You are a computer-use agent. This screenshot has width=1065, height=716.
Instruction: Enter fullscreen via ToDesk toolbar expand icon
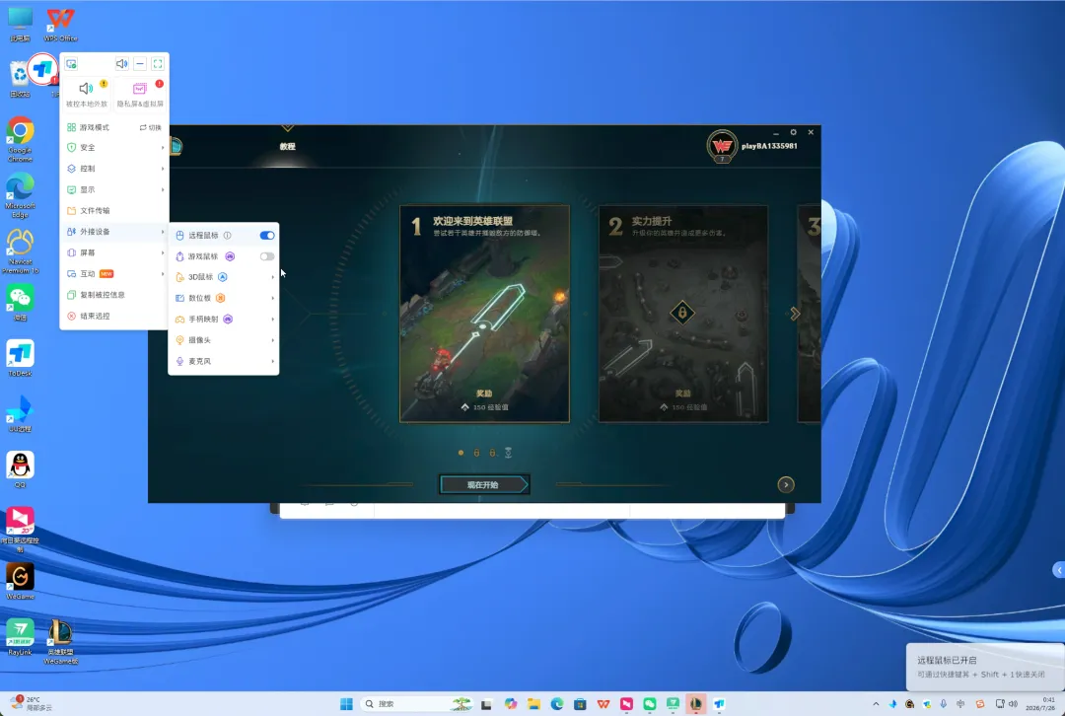tap(158, 64)
